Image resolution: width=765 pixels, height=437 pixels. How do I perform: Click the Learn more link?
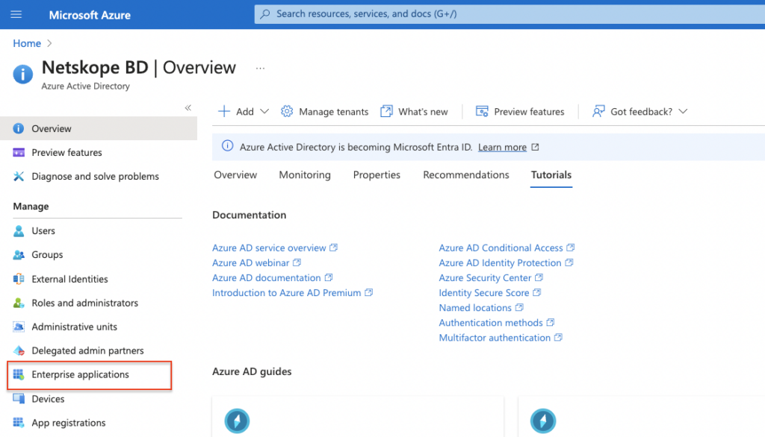tap(502, 147)
